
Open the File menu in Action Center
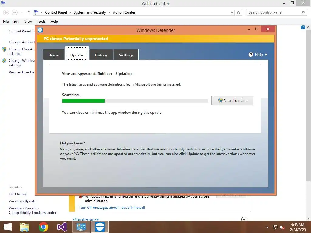click(6, 22)
